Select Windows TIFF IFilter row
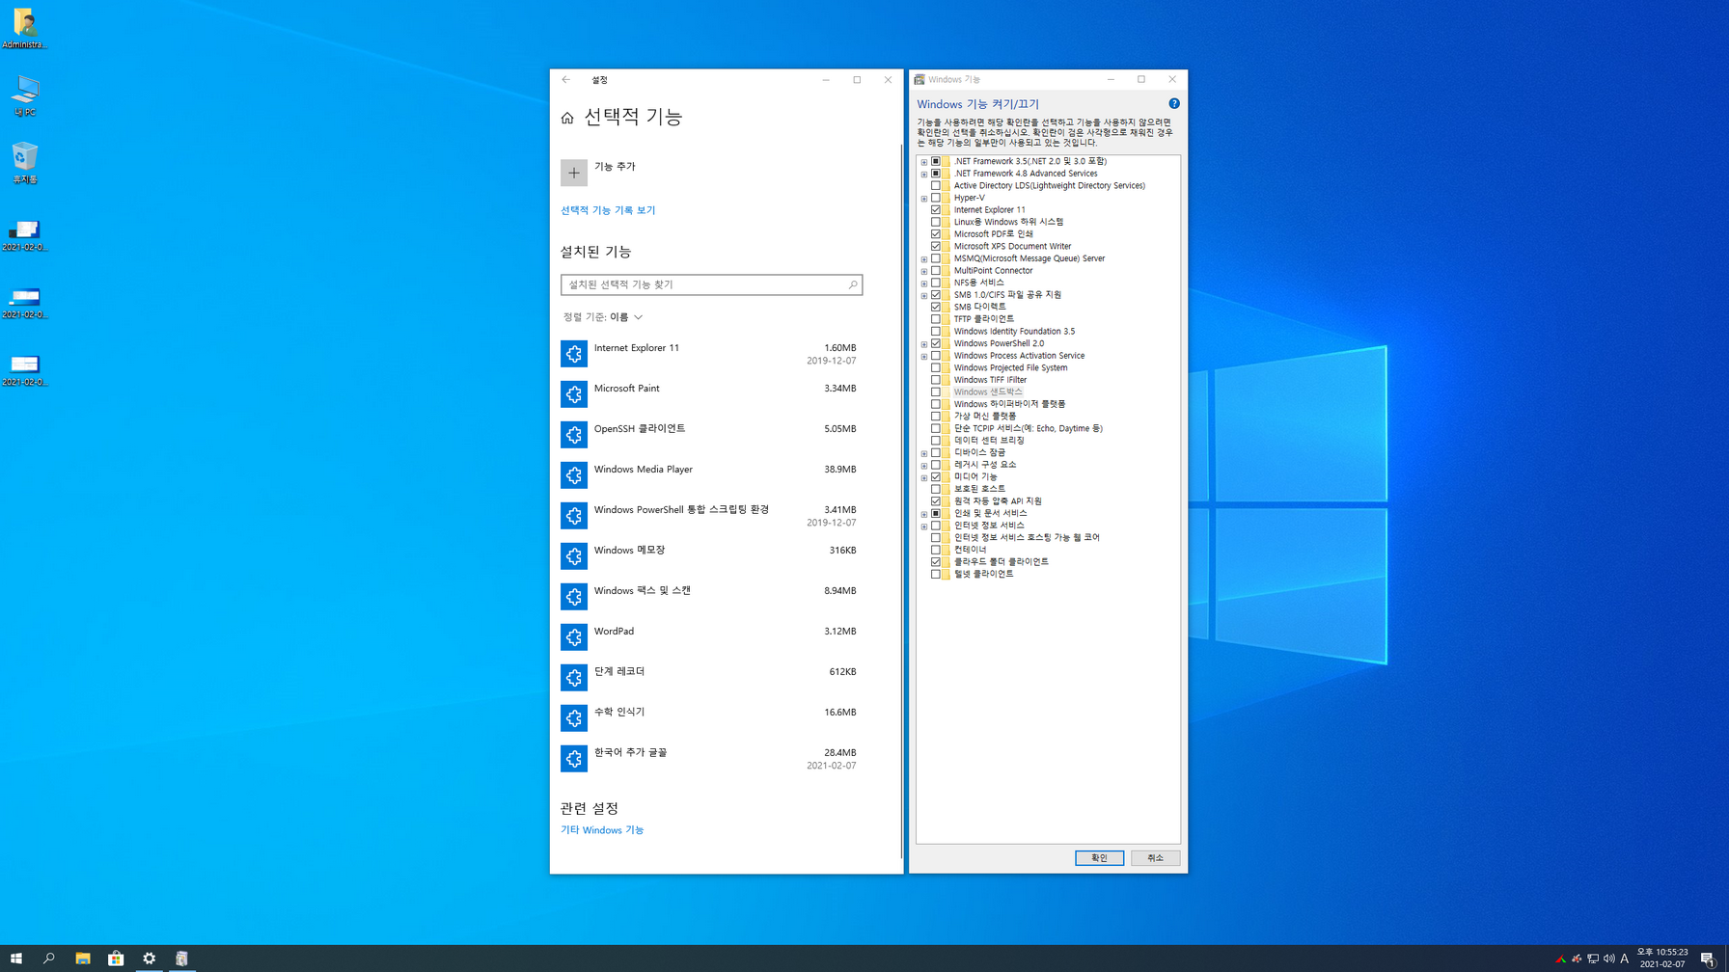The width and height of the screenshot is (1729, 972). click(x=990, y=380)
